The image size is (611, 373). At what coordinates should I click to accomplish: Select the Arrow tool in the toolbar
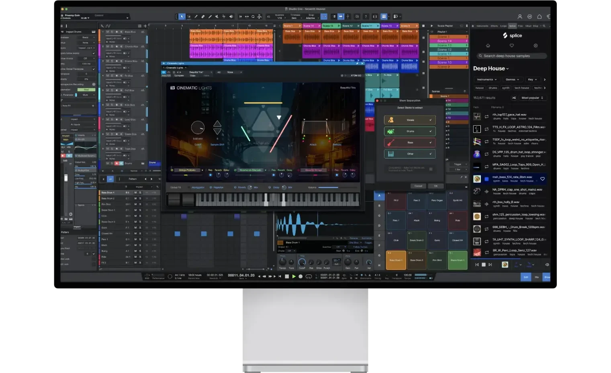182,16
